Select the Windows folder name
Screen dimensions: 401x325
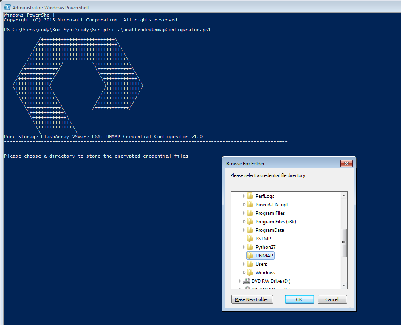pyautogui.click(x=265, y=273)
